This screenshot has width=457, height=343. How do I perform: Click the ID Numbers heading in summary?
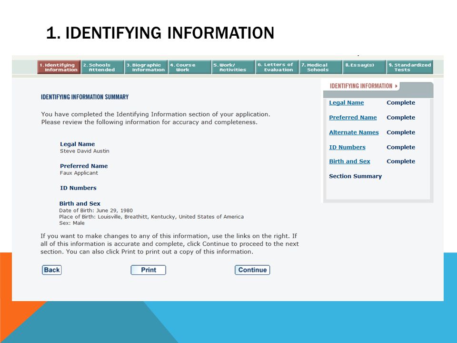[78, 188]
